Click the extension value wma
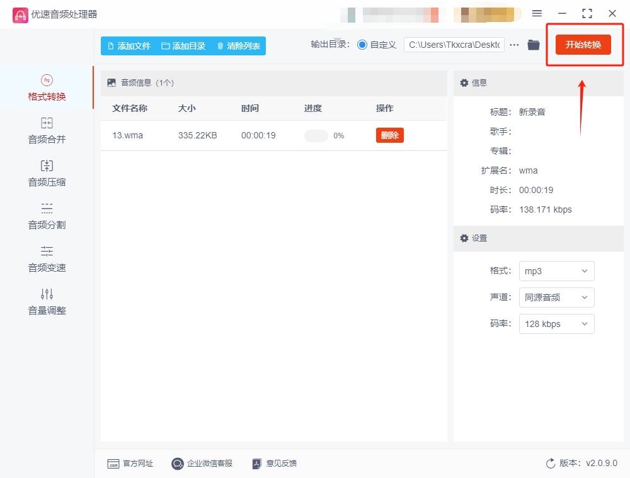 [528, 170]
